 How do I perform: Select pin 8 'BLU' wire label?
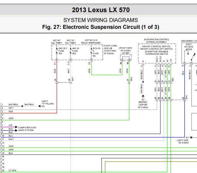11,129
